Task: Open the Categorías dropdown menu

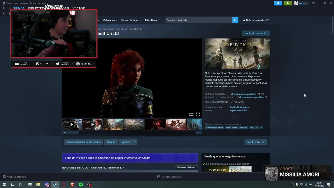Action: coord(110,20)
